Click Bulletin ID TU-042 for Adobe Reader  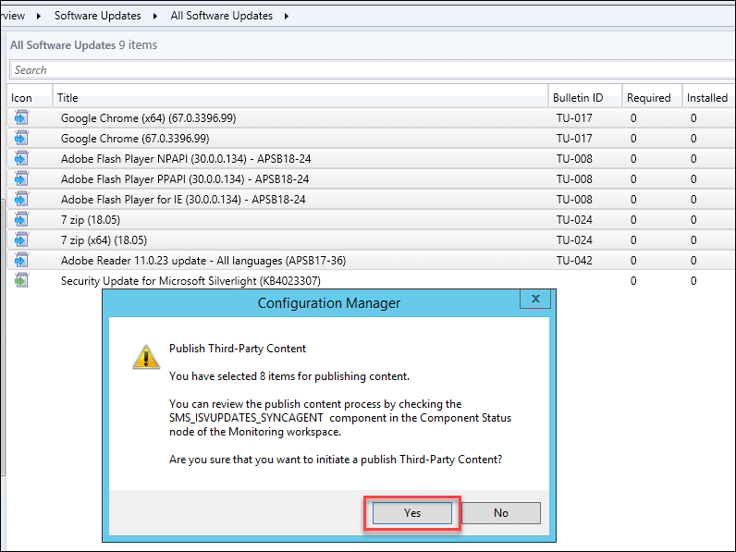(x=574, y=261)
